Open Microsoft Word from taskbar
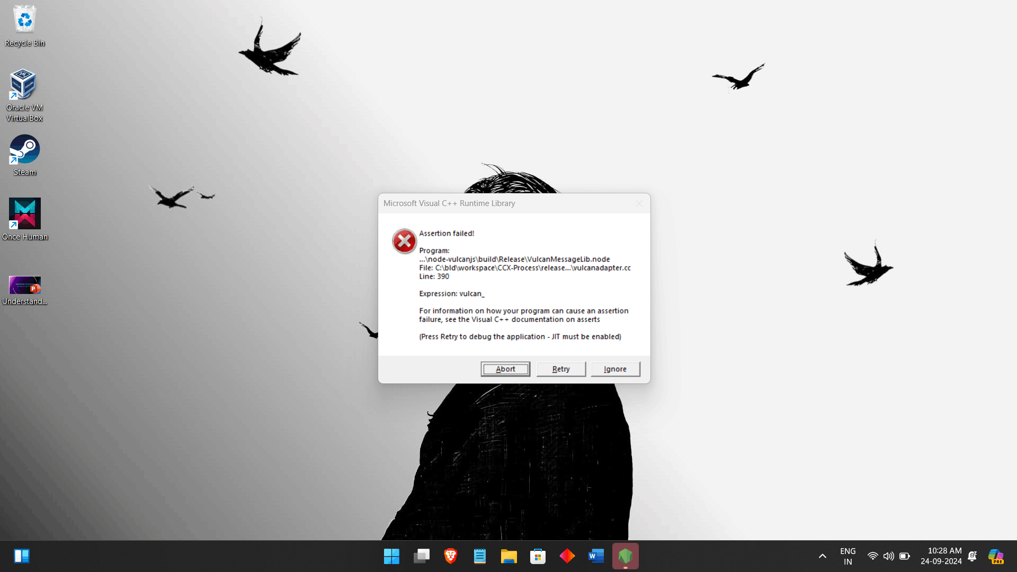 tap(596, 556)
